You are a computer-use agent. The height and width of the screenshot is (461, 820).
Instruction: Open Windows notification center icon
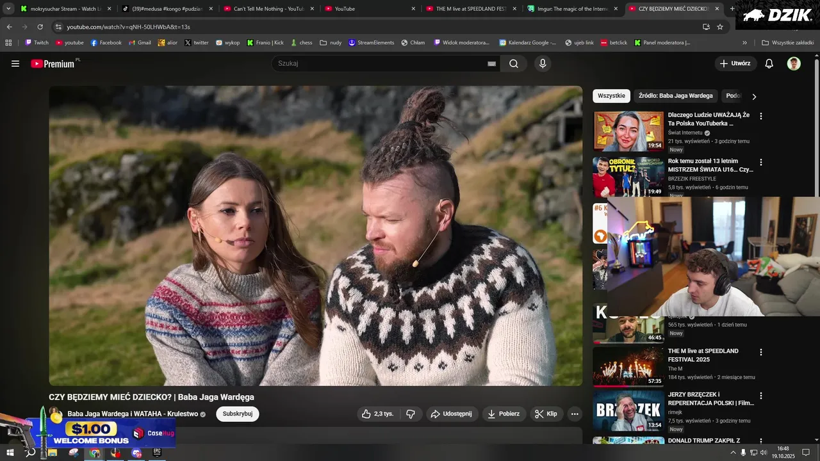point(806,453)
